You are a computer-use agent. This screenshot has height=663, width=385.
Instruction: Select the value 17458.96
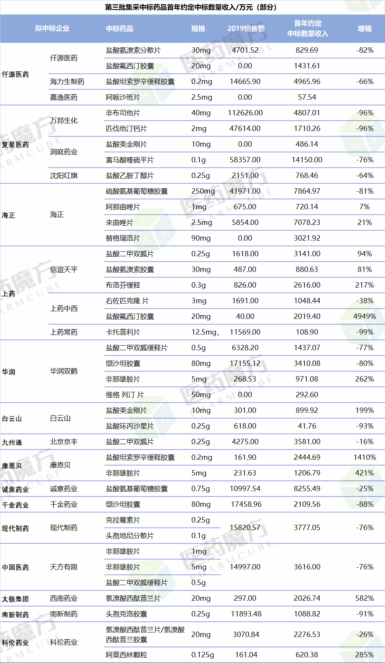(x=246, y=505)
